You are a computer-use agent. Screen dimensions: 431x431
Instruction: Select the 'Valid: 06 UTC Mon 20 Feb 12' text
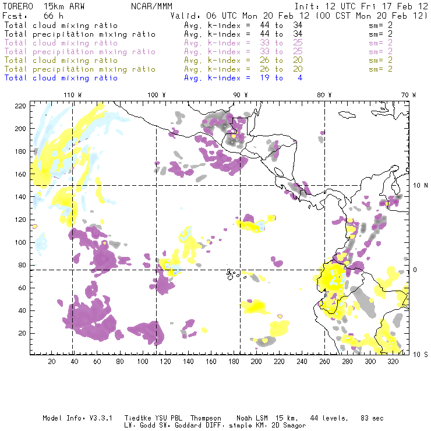[241, 15]
